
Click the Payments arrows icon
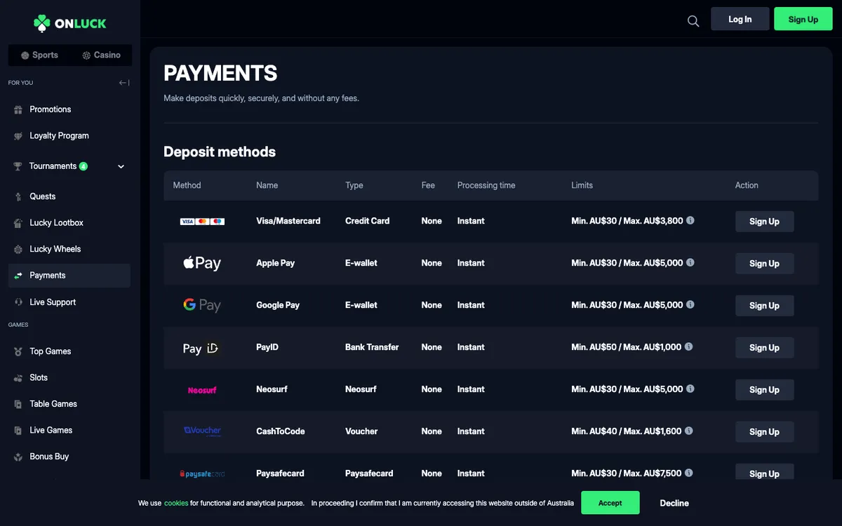pos(18,276)
